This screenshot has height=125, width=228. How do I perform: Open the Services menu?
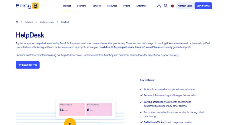(x=97, y=6)
